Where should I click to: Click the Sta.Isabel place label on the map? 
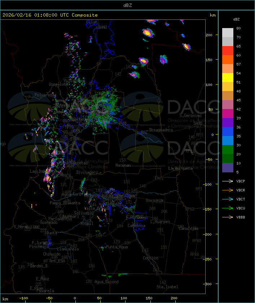(167, 287)
